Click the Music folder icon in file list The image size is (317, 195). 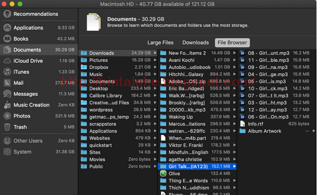84,75
